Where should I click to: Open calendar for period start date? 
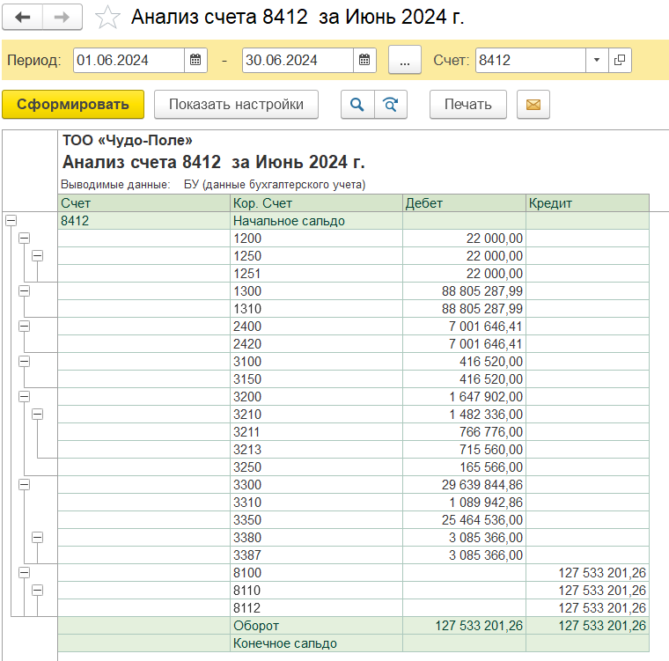(195, 61)
